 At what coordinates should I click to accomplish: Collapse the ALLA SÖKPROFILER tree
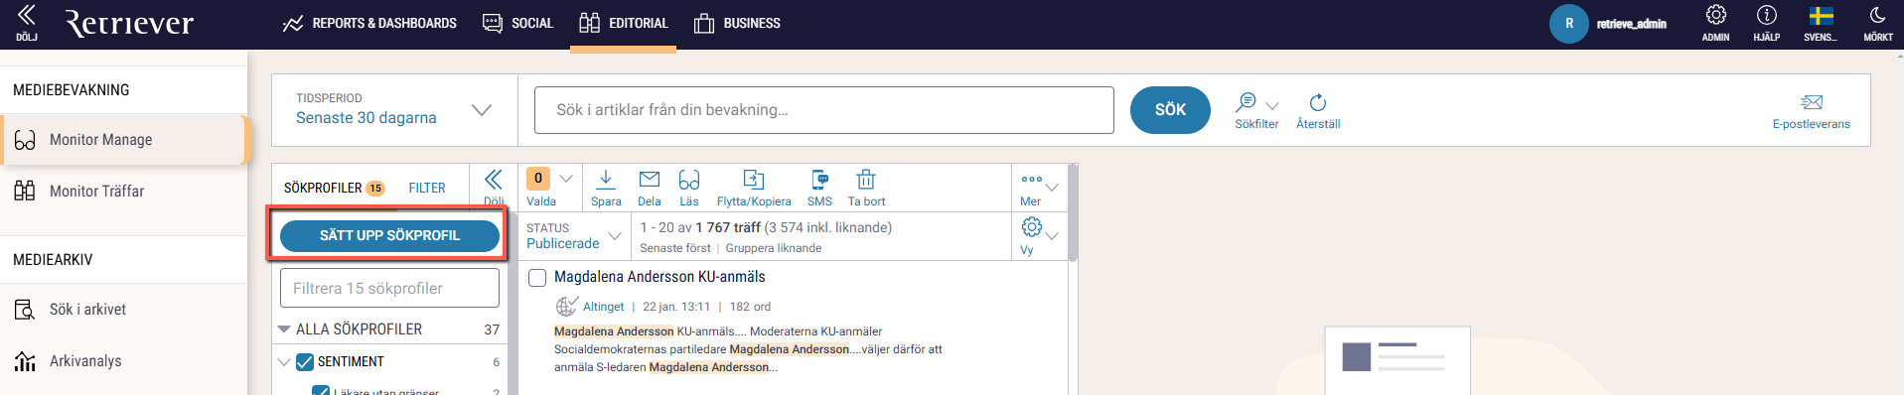coord(284,329)
